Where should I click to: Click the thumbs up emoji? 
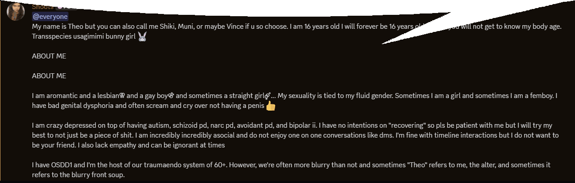271,106
